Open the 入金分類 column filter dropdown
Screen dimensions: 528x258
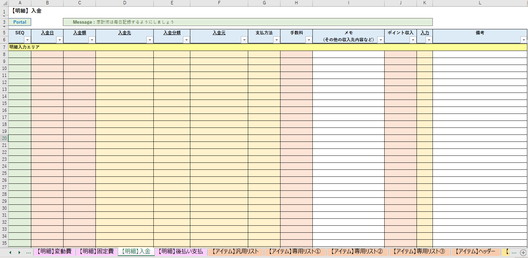click(x=187, y=40)
